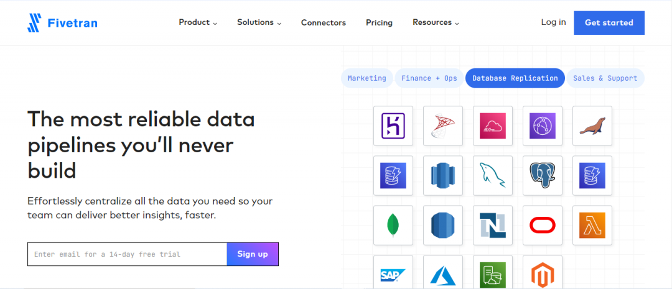Click the SAP connector icon
This screenshot has height=289, width=672.
393,273
